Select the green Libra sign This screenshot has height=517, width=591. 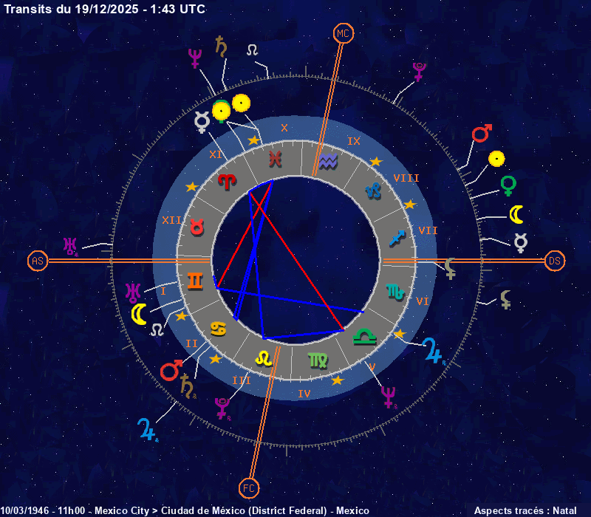(364, 336)
